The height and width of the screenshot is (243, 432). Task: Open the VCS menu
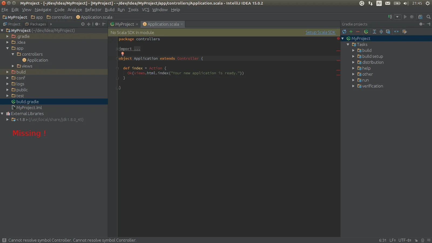pos(146,10)
